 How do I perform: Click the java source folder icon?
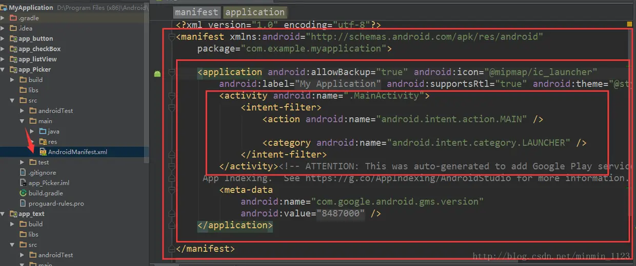[43, 131]
